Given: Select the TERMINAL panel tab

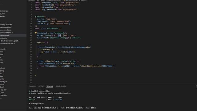Looking at the screenshot, I should [50, 86].
